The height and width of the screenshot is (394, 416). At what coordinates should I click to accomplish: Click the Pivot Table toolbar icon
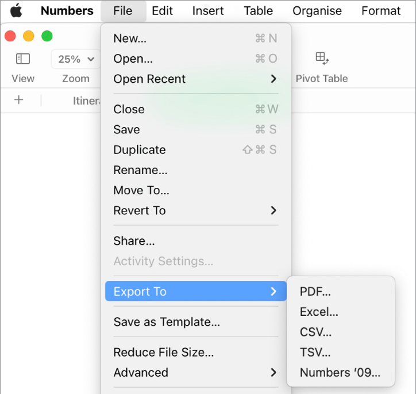[322, 58]
